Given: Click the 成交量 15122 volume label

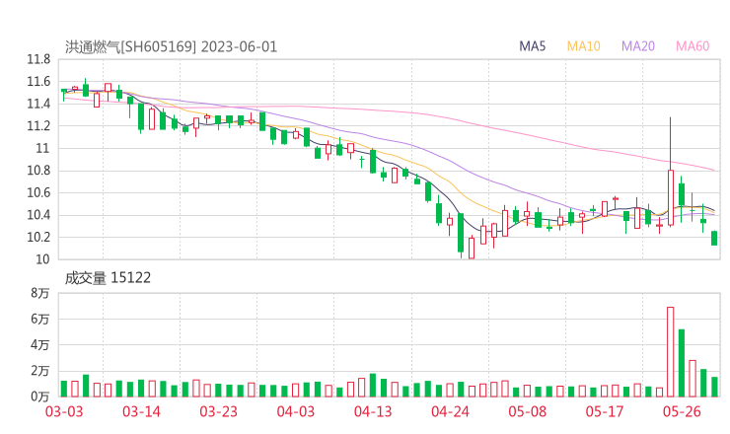Looking at the screenshot, I should (108, 278).
